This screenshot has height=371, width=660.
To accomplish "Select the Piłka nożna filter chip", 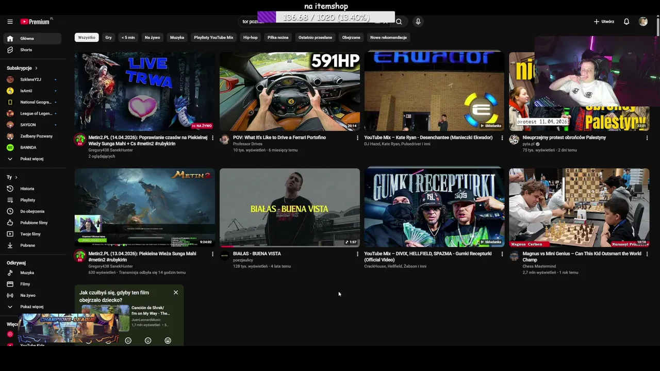I will (278, 38).
